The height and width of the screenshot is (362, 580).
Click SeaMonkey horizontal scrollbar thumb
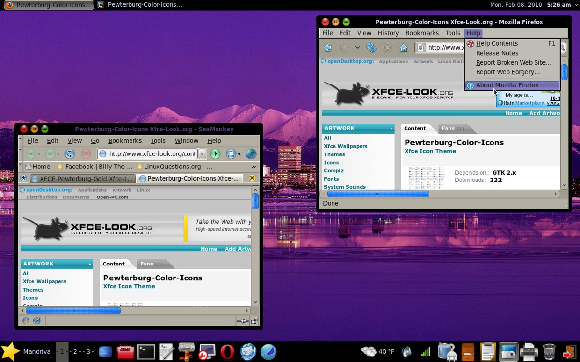pos(73,311)
